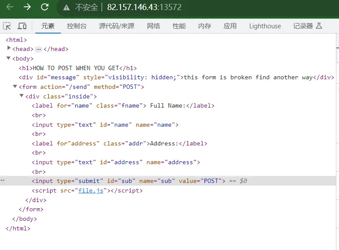Click the not-secure warning triangle icon
339x250 pixels.
pos(67,7)
